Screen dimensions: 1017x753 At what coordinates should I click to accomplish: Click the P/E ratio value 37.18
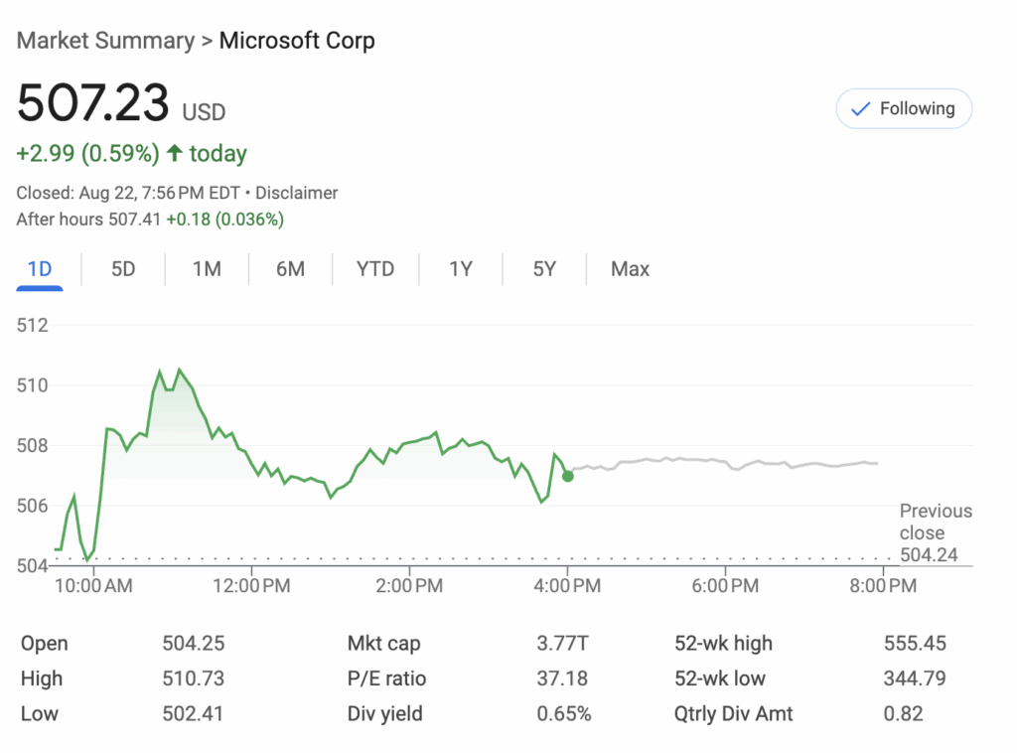coord(562,678)
